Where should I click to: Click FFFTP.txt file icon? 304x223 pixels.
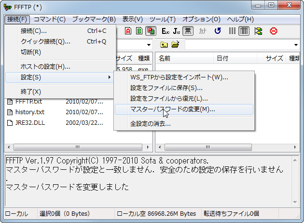click(10, 102)
